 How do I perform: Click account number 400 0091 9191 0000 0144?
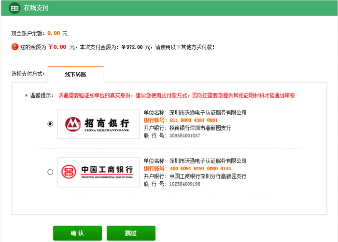pos(199,169)
